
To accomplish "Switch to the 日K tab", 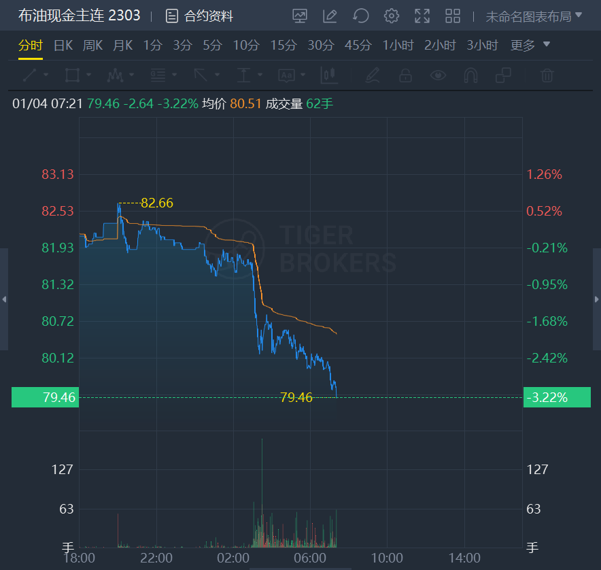I will pyautogui.click(x=63, y=46).
